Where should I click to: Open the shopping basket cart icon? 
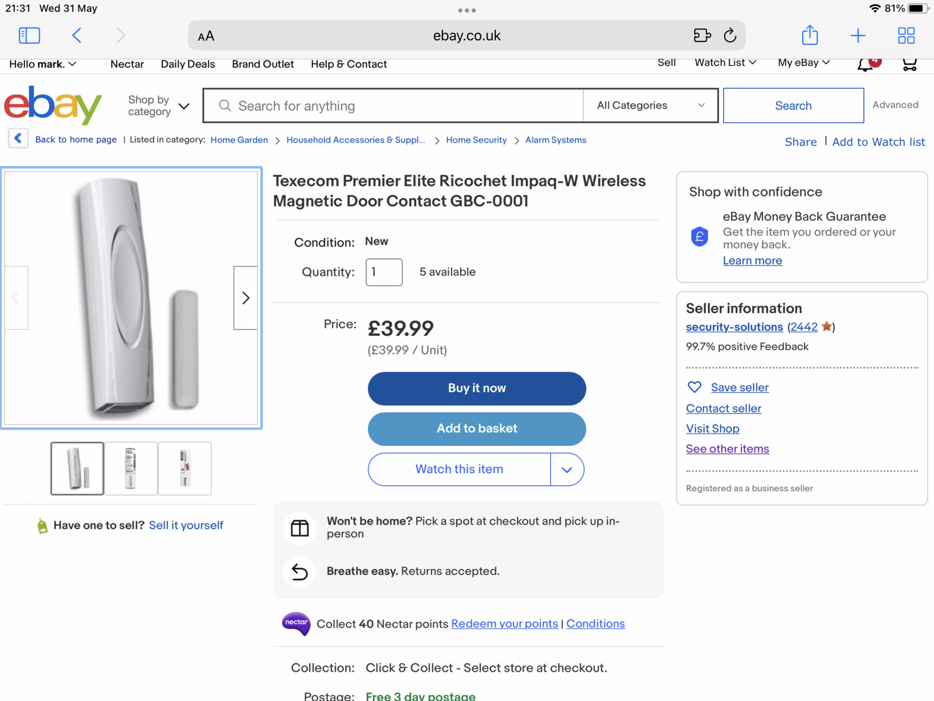[909, 64]
